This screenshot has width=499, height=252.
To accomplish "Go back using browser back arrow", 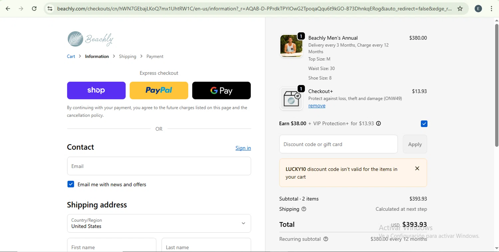I will coord(8,9).
